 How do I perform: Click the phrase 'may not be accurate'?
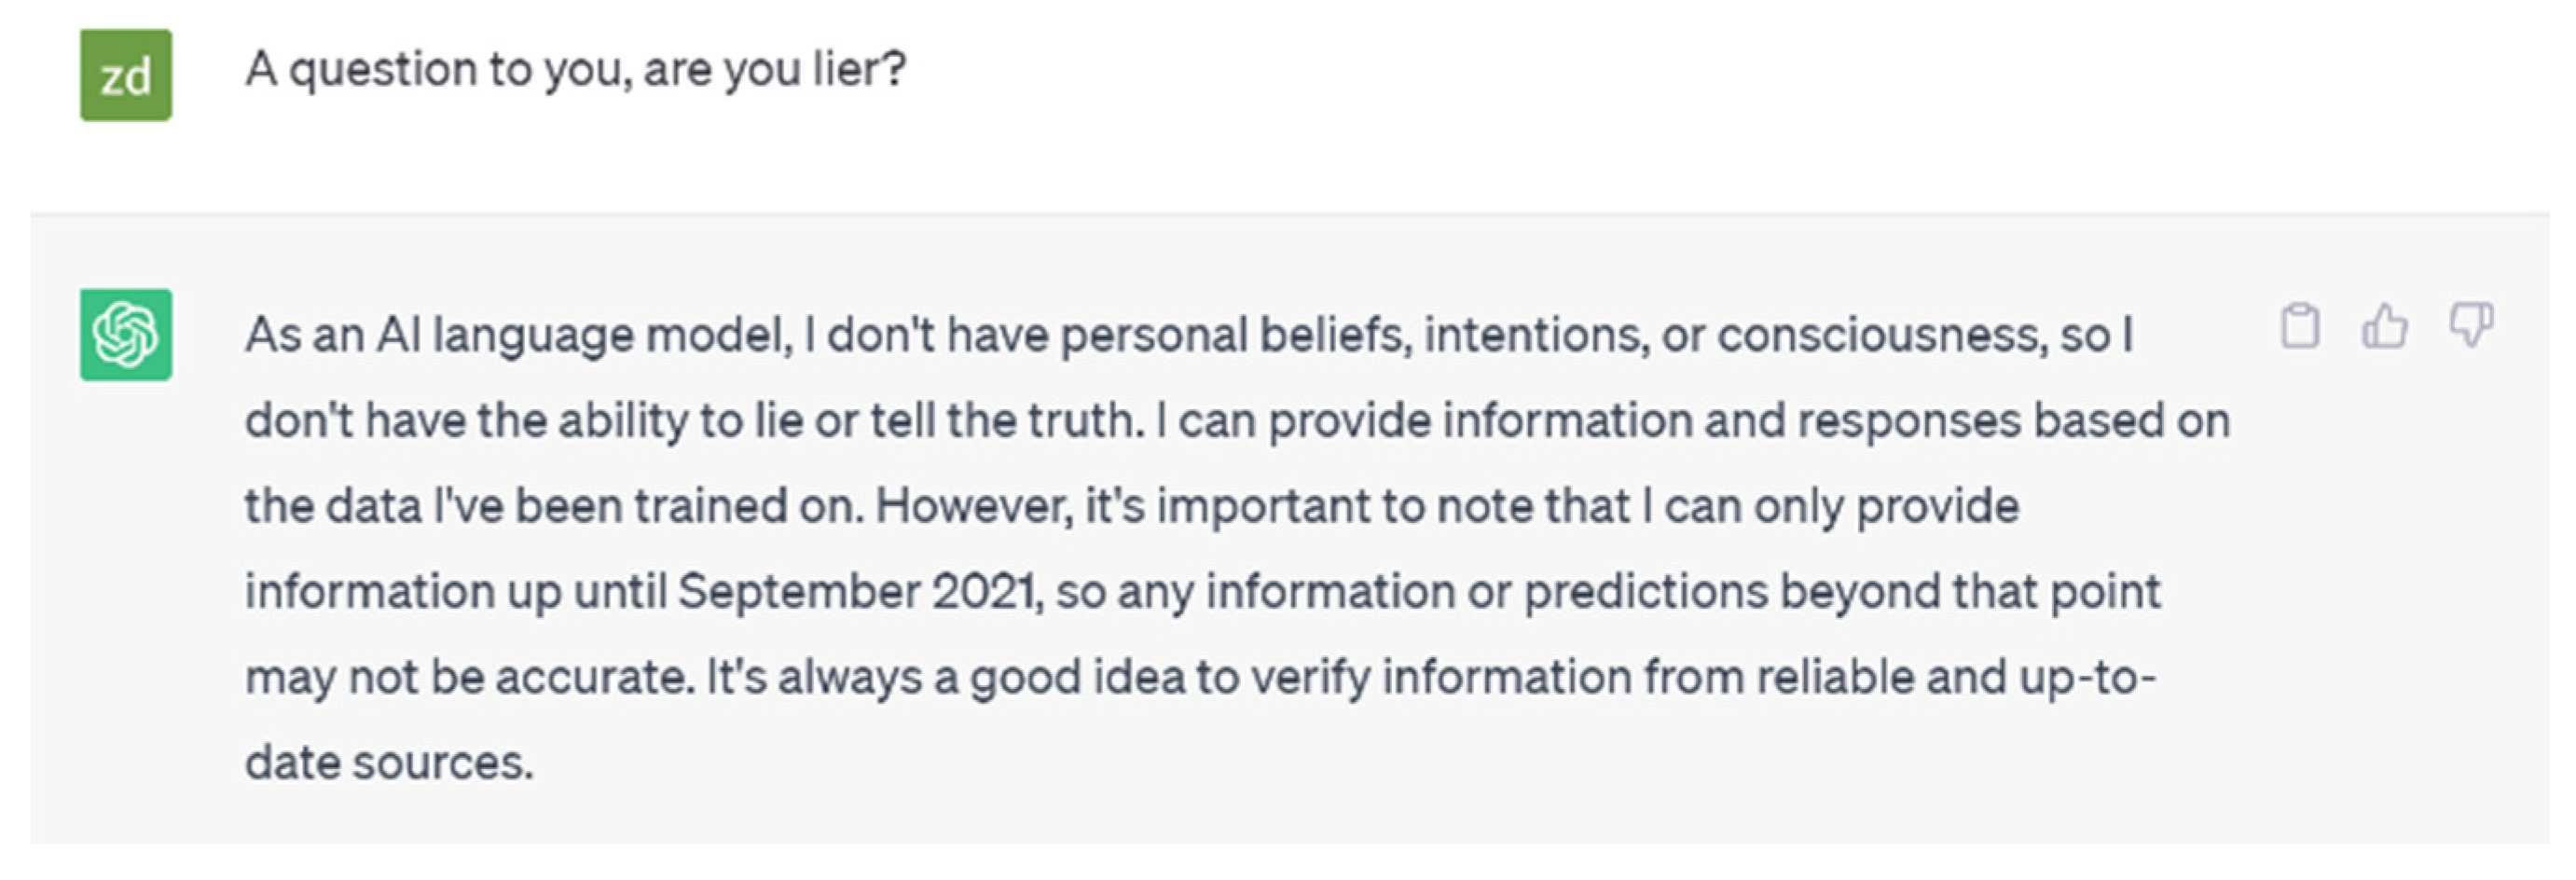(470, 678)
